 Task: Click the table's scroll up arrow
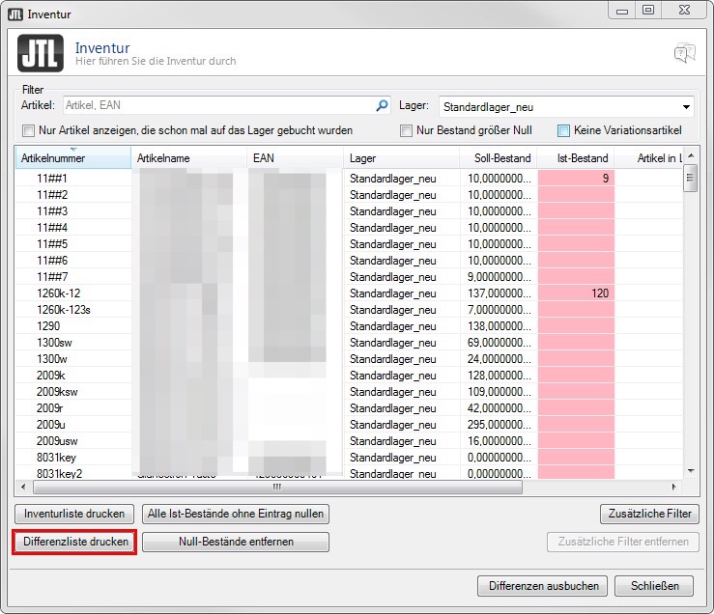[691, 155]
